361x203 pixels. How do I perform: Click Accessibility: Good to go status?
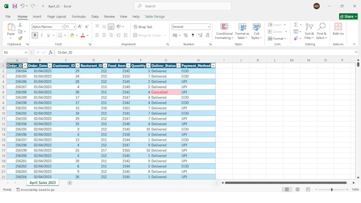pos(36,190)
